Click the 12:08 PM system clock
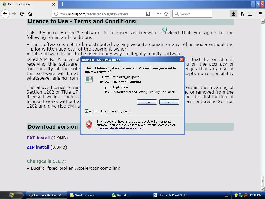 (x=255, y=195)
